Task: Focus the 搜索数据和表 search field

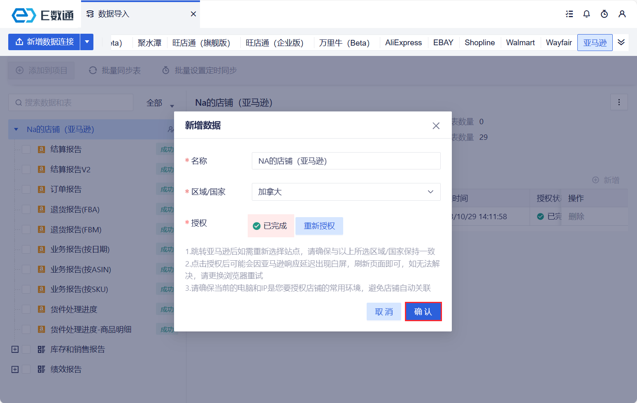Action: tap(71, 102)
